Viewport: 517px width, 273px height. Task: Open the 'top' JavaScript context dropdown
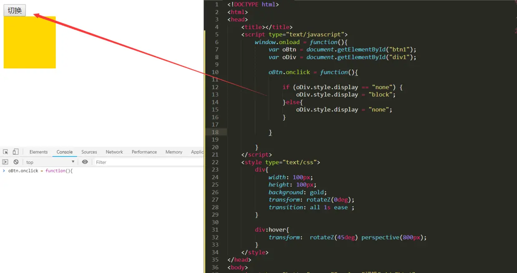(x=50, y=162)
